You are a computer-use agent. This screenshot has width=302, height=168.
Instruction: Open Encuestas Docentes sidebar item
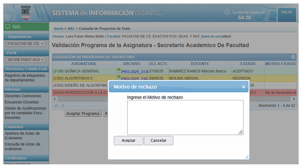tap(22, 102)
